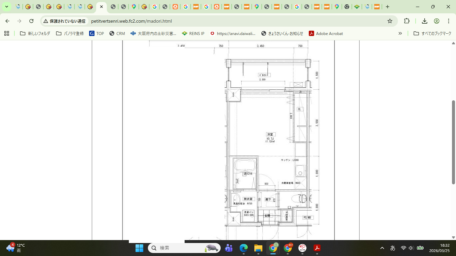
Task: Open a new tab with plus button
Action: [387, 7]
